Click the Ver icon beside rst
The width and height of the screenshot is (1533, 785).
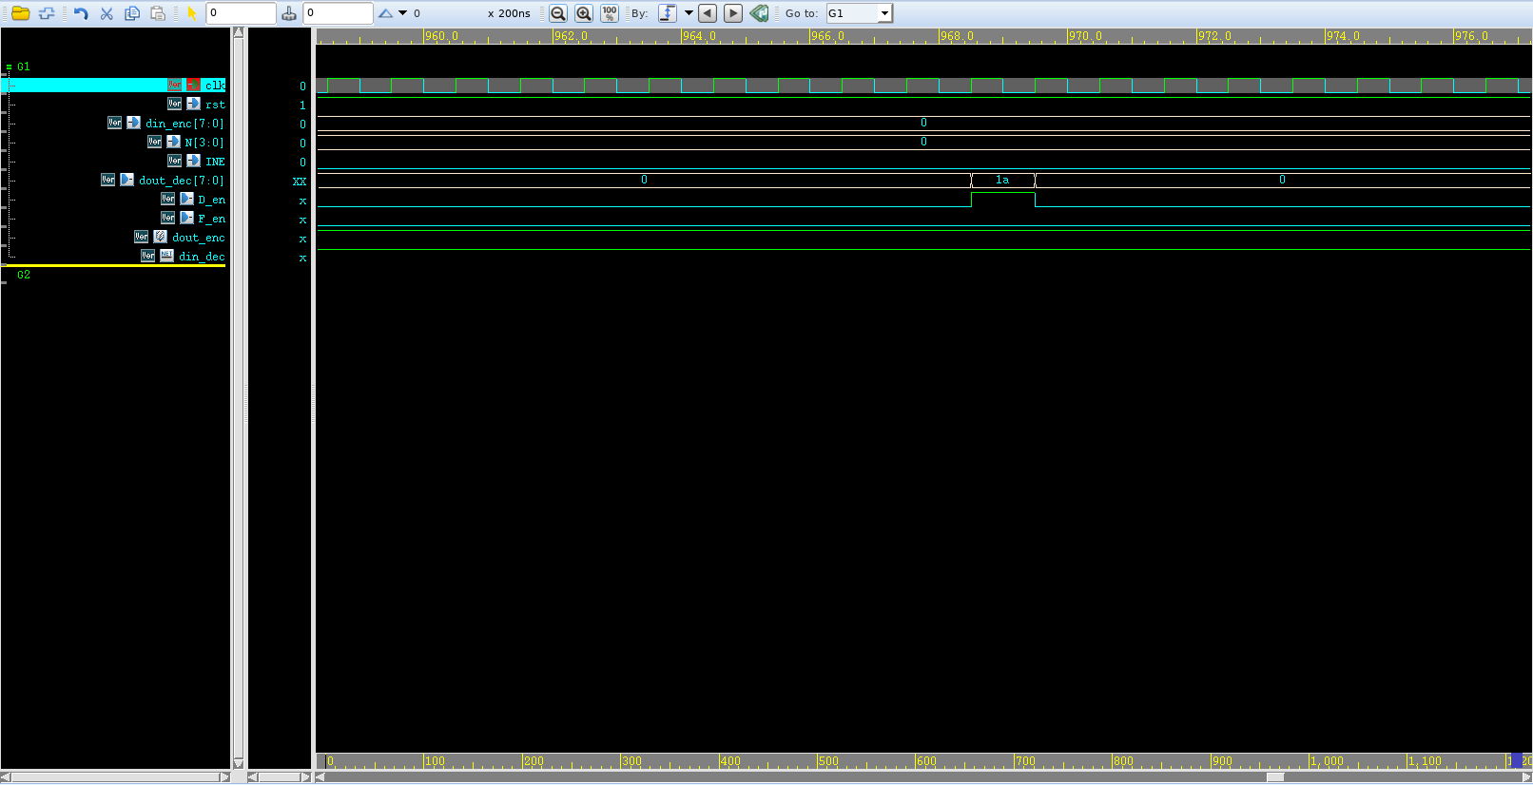[x=174, y=104]
